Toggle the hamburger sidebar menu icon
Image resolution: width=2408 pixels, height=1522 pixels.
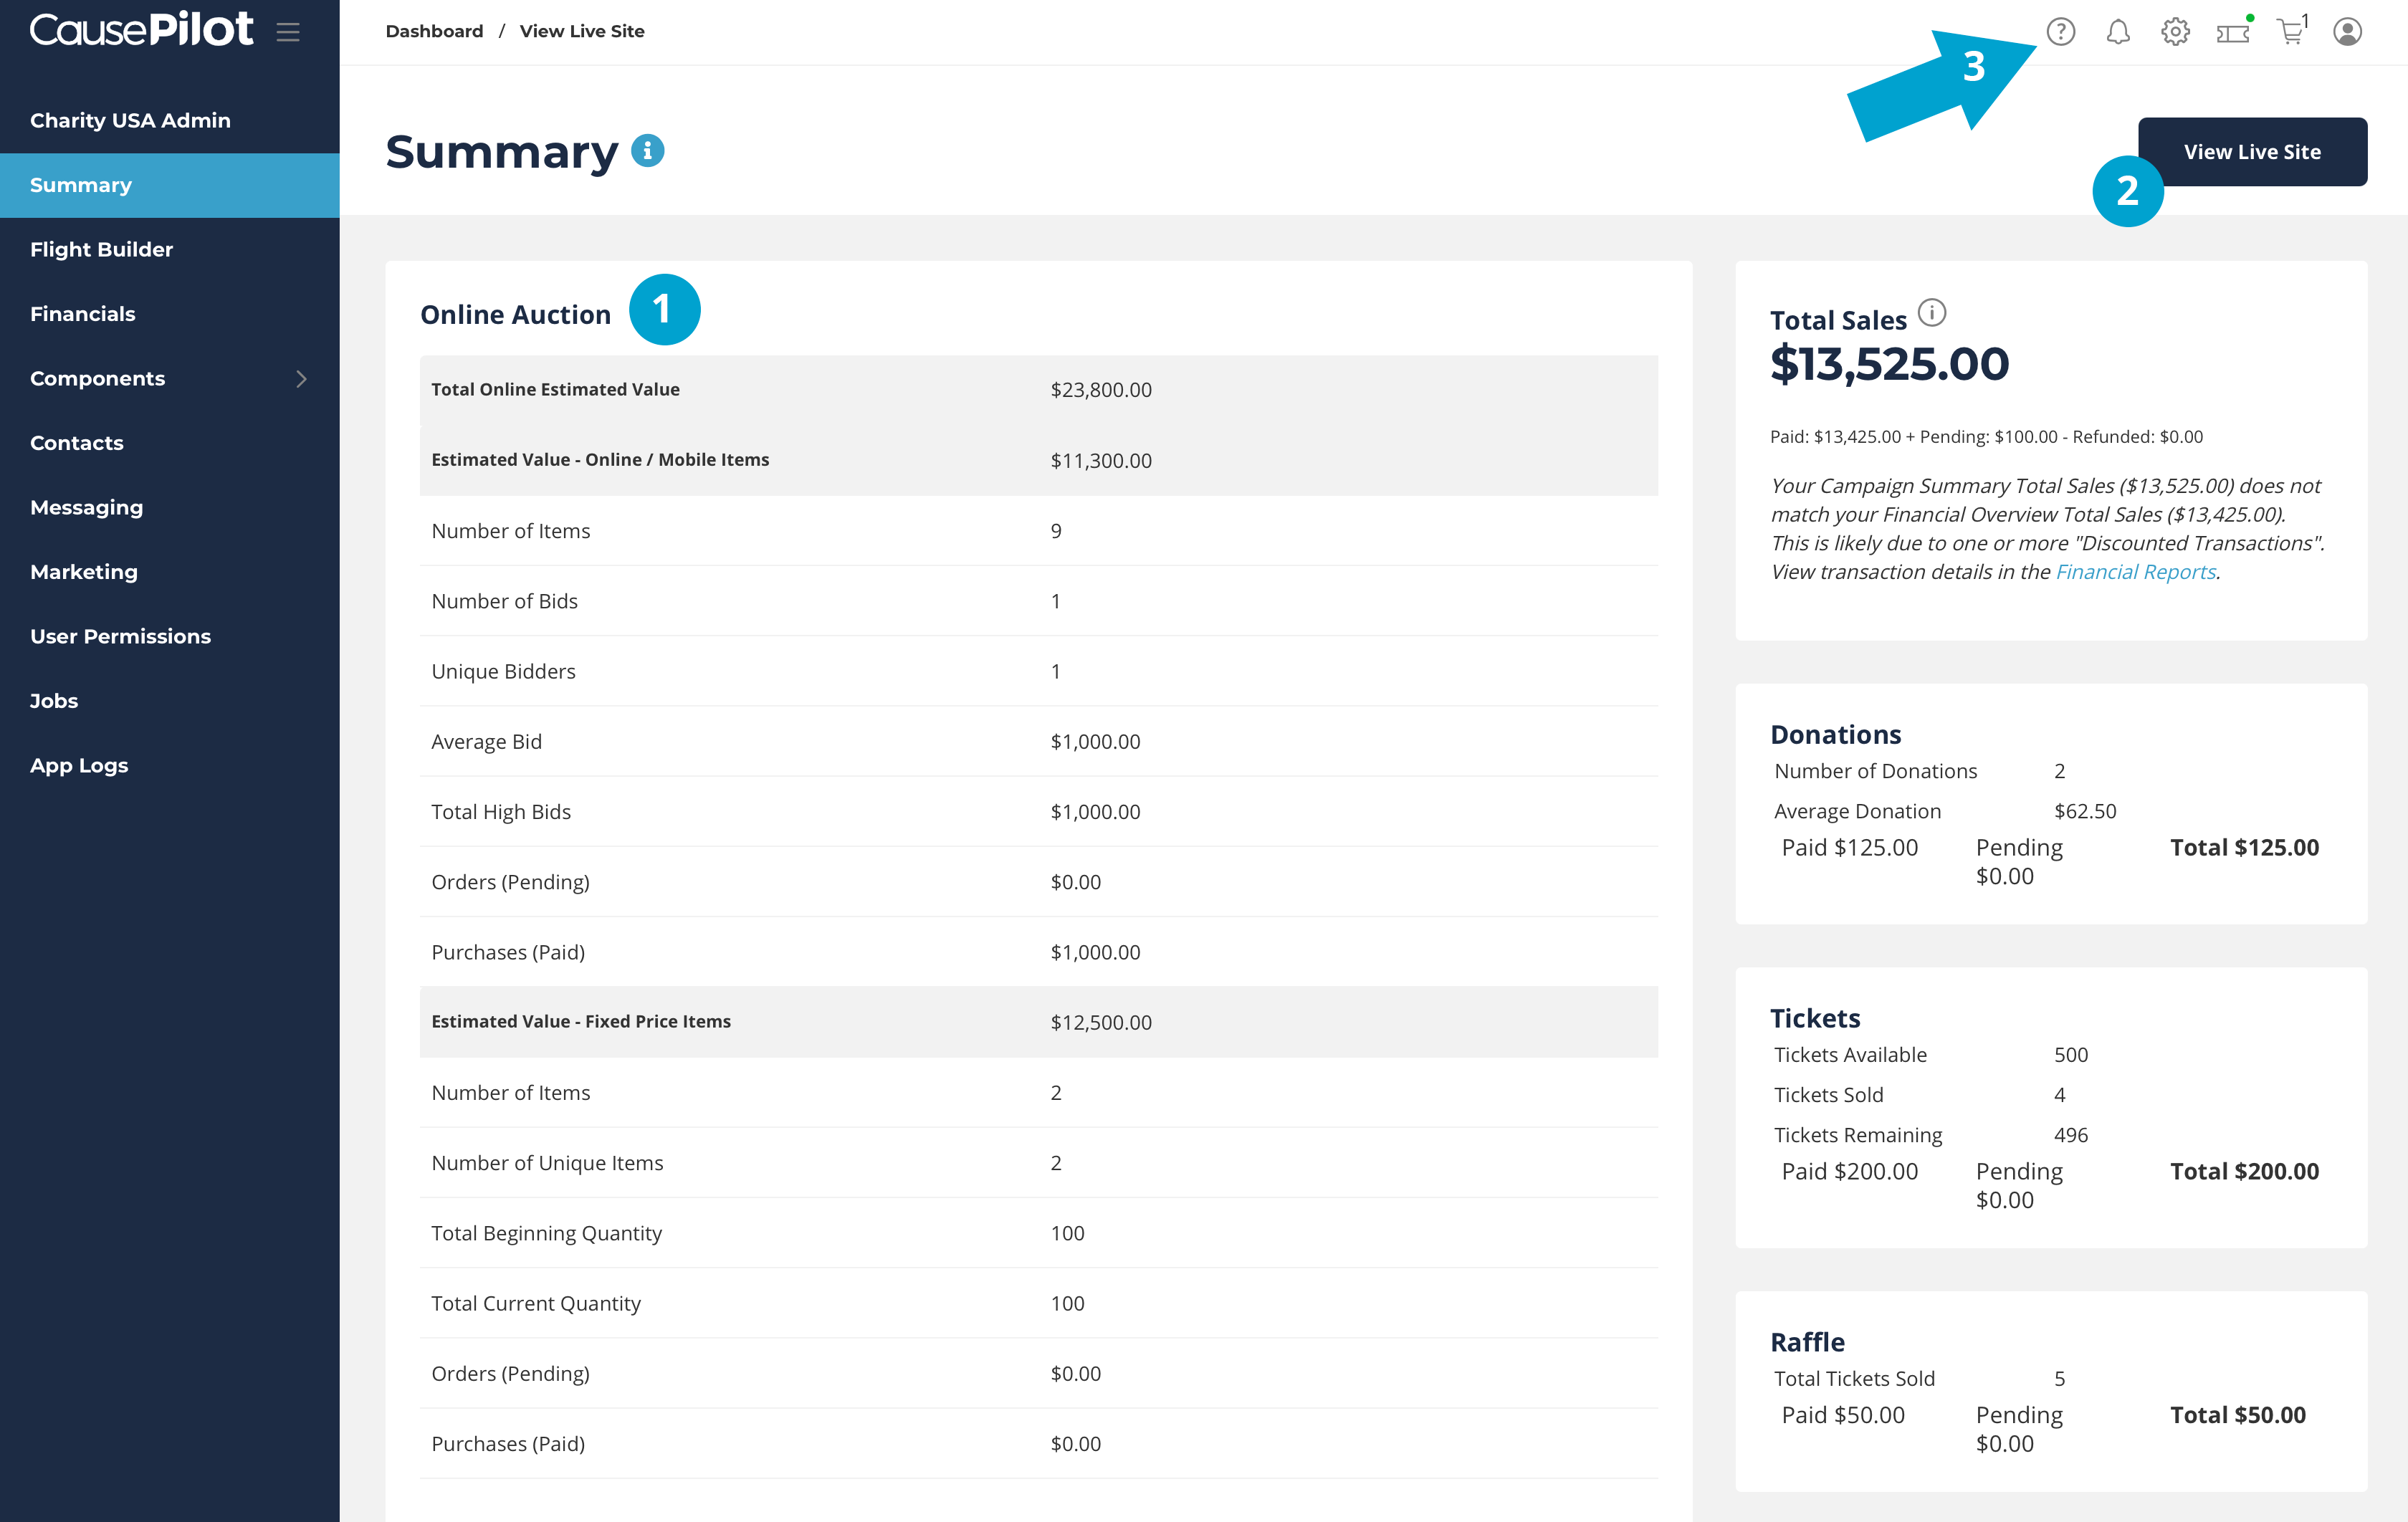click(288, 32)
